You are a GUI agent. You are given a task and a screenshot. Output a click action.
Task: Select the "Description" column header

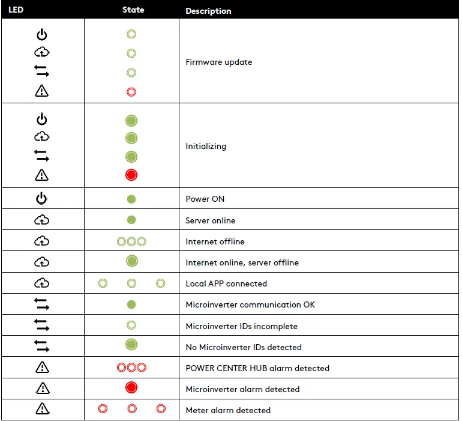208,11
